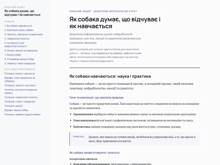The image size is (220, 165).
Task: Click bold term 'Гени навчуваності'
Action: (86, 121)
